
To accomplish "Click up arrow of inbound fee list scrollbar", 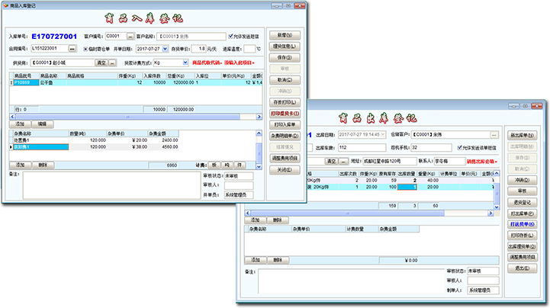I will tap(259, 133).
